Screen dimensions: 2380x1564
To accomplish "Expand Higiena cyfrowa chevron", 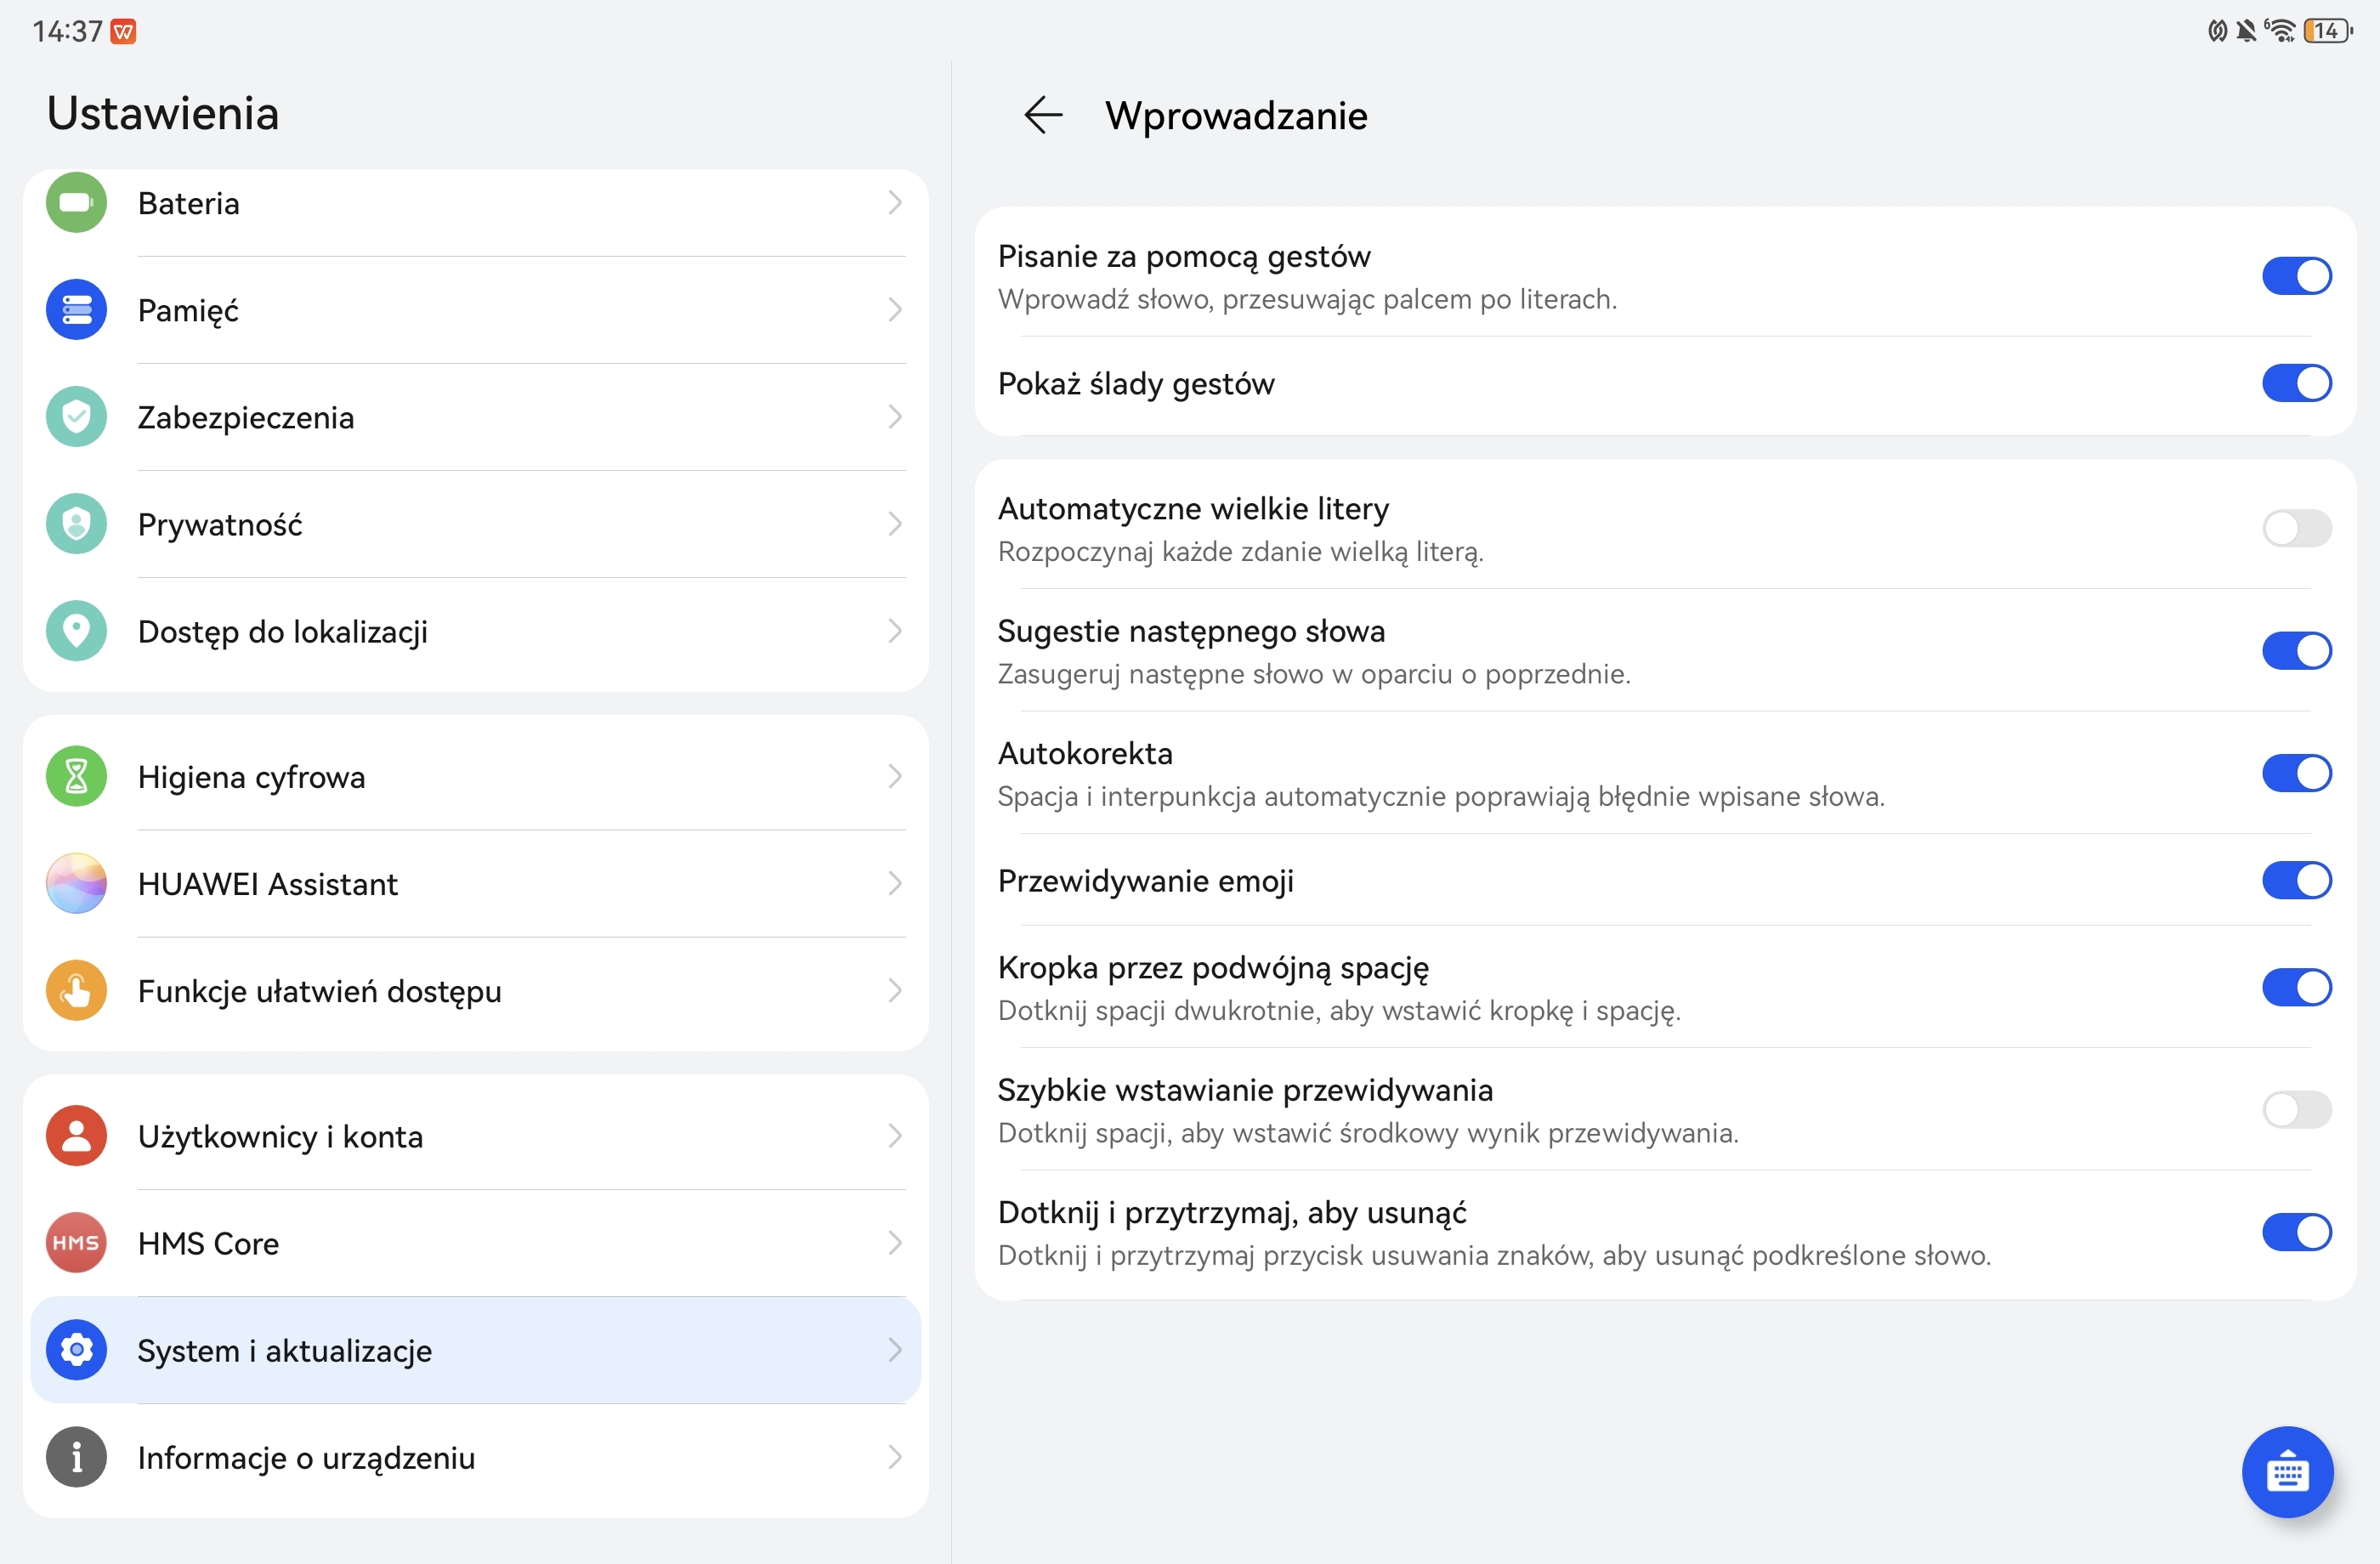I will (x=895, y=777).
